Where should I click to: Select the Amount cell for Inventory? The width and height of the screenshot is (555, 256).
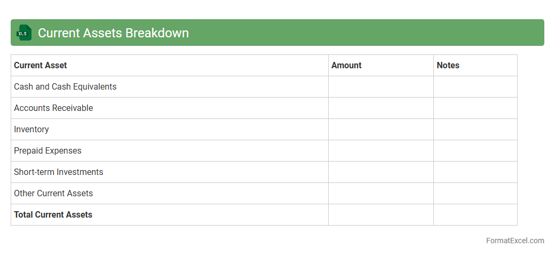[380, 129]
